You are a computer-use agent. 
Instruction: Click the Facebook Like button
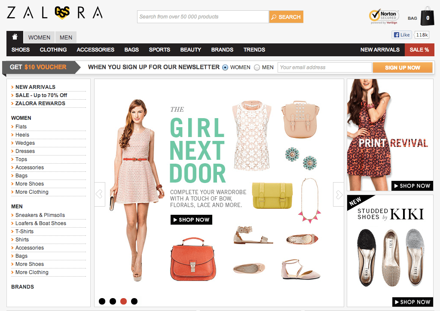point(402,35)
